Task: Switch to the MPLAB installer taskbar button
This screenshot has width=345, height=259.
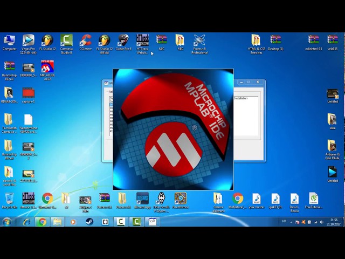Action: coord(153,222)
